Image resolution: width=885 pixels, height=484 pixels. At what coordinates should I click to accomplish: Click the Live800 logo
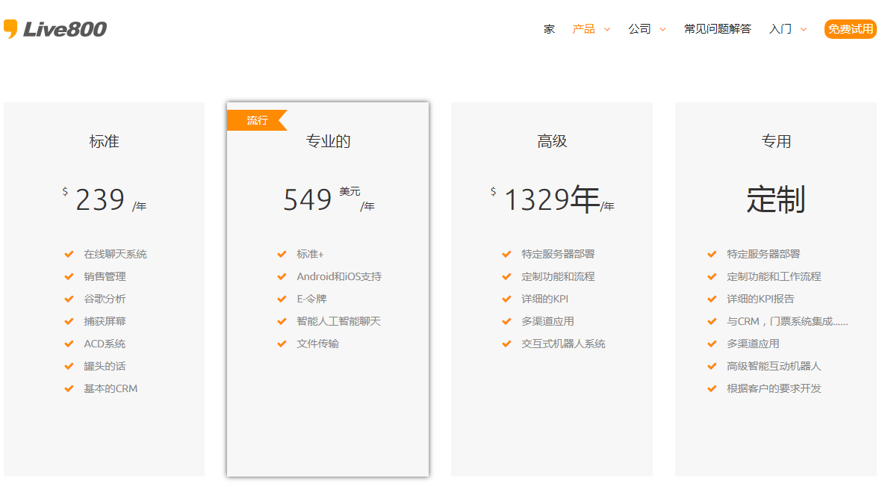(x=55, y=29)
